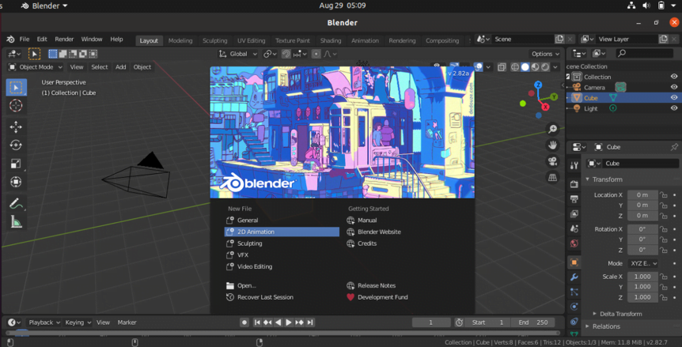Choose 2D Animation new file template

tap(282, 232)
